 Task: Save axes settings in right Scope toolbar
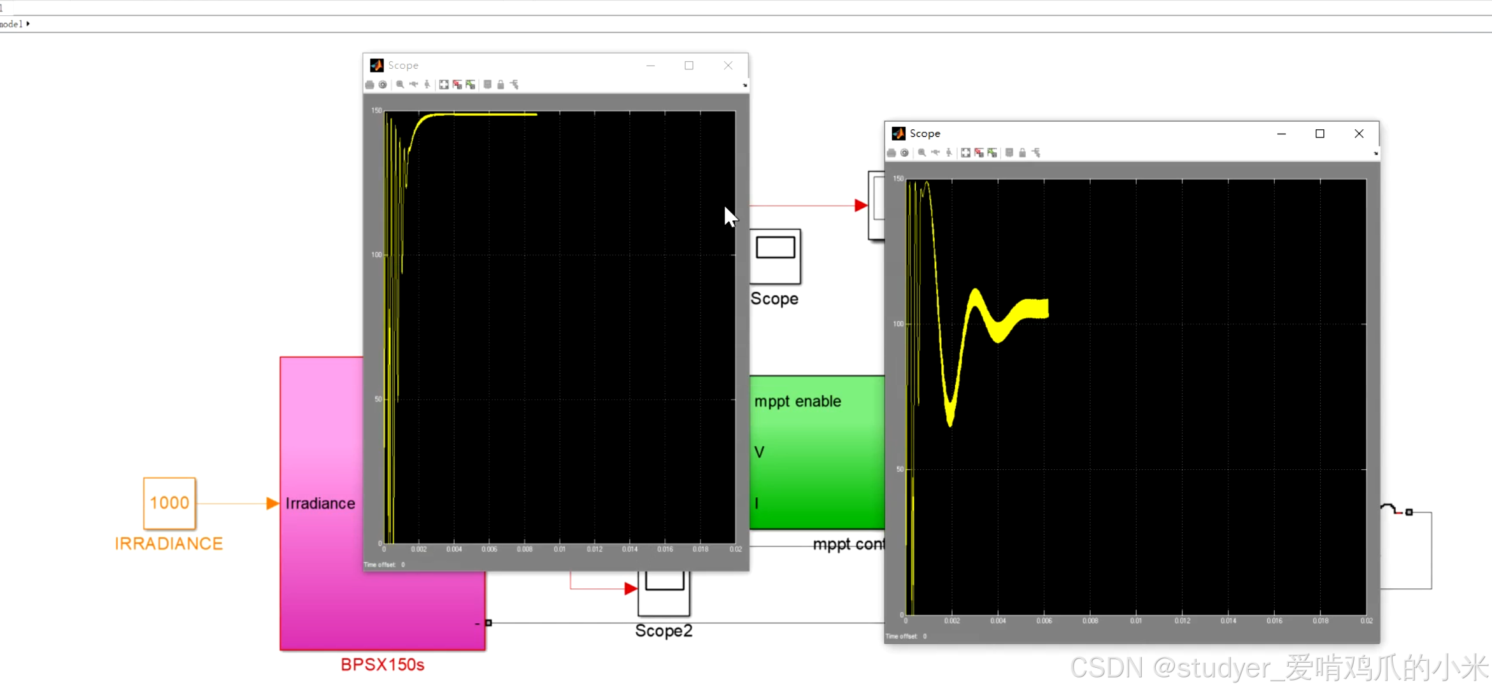[x=979, y=153]
